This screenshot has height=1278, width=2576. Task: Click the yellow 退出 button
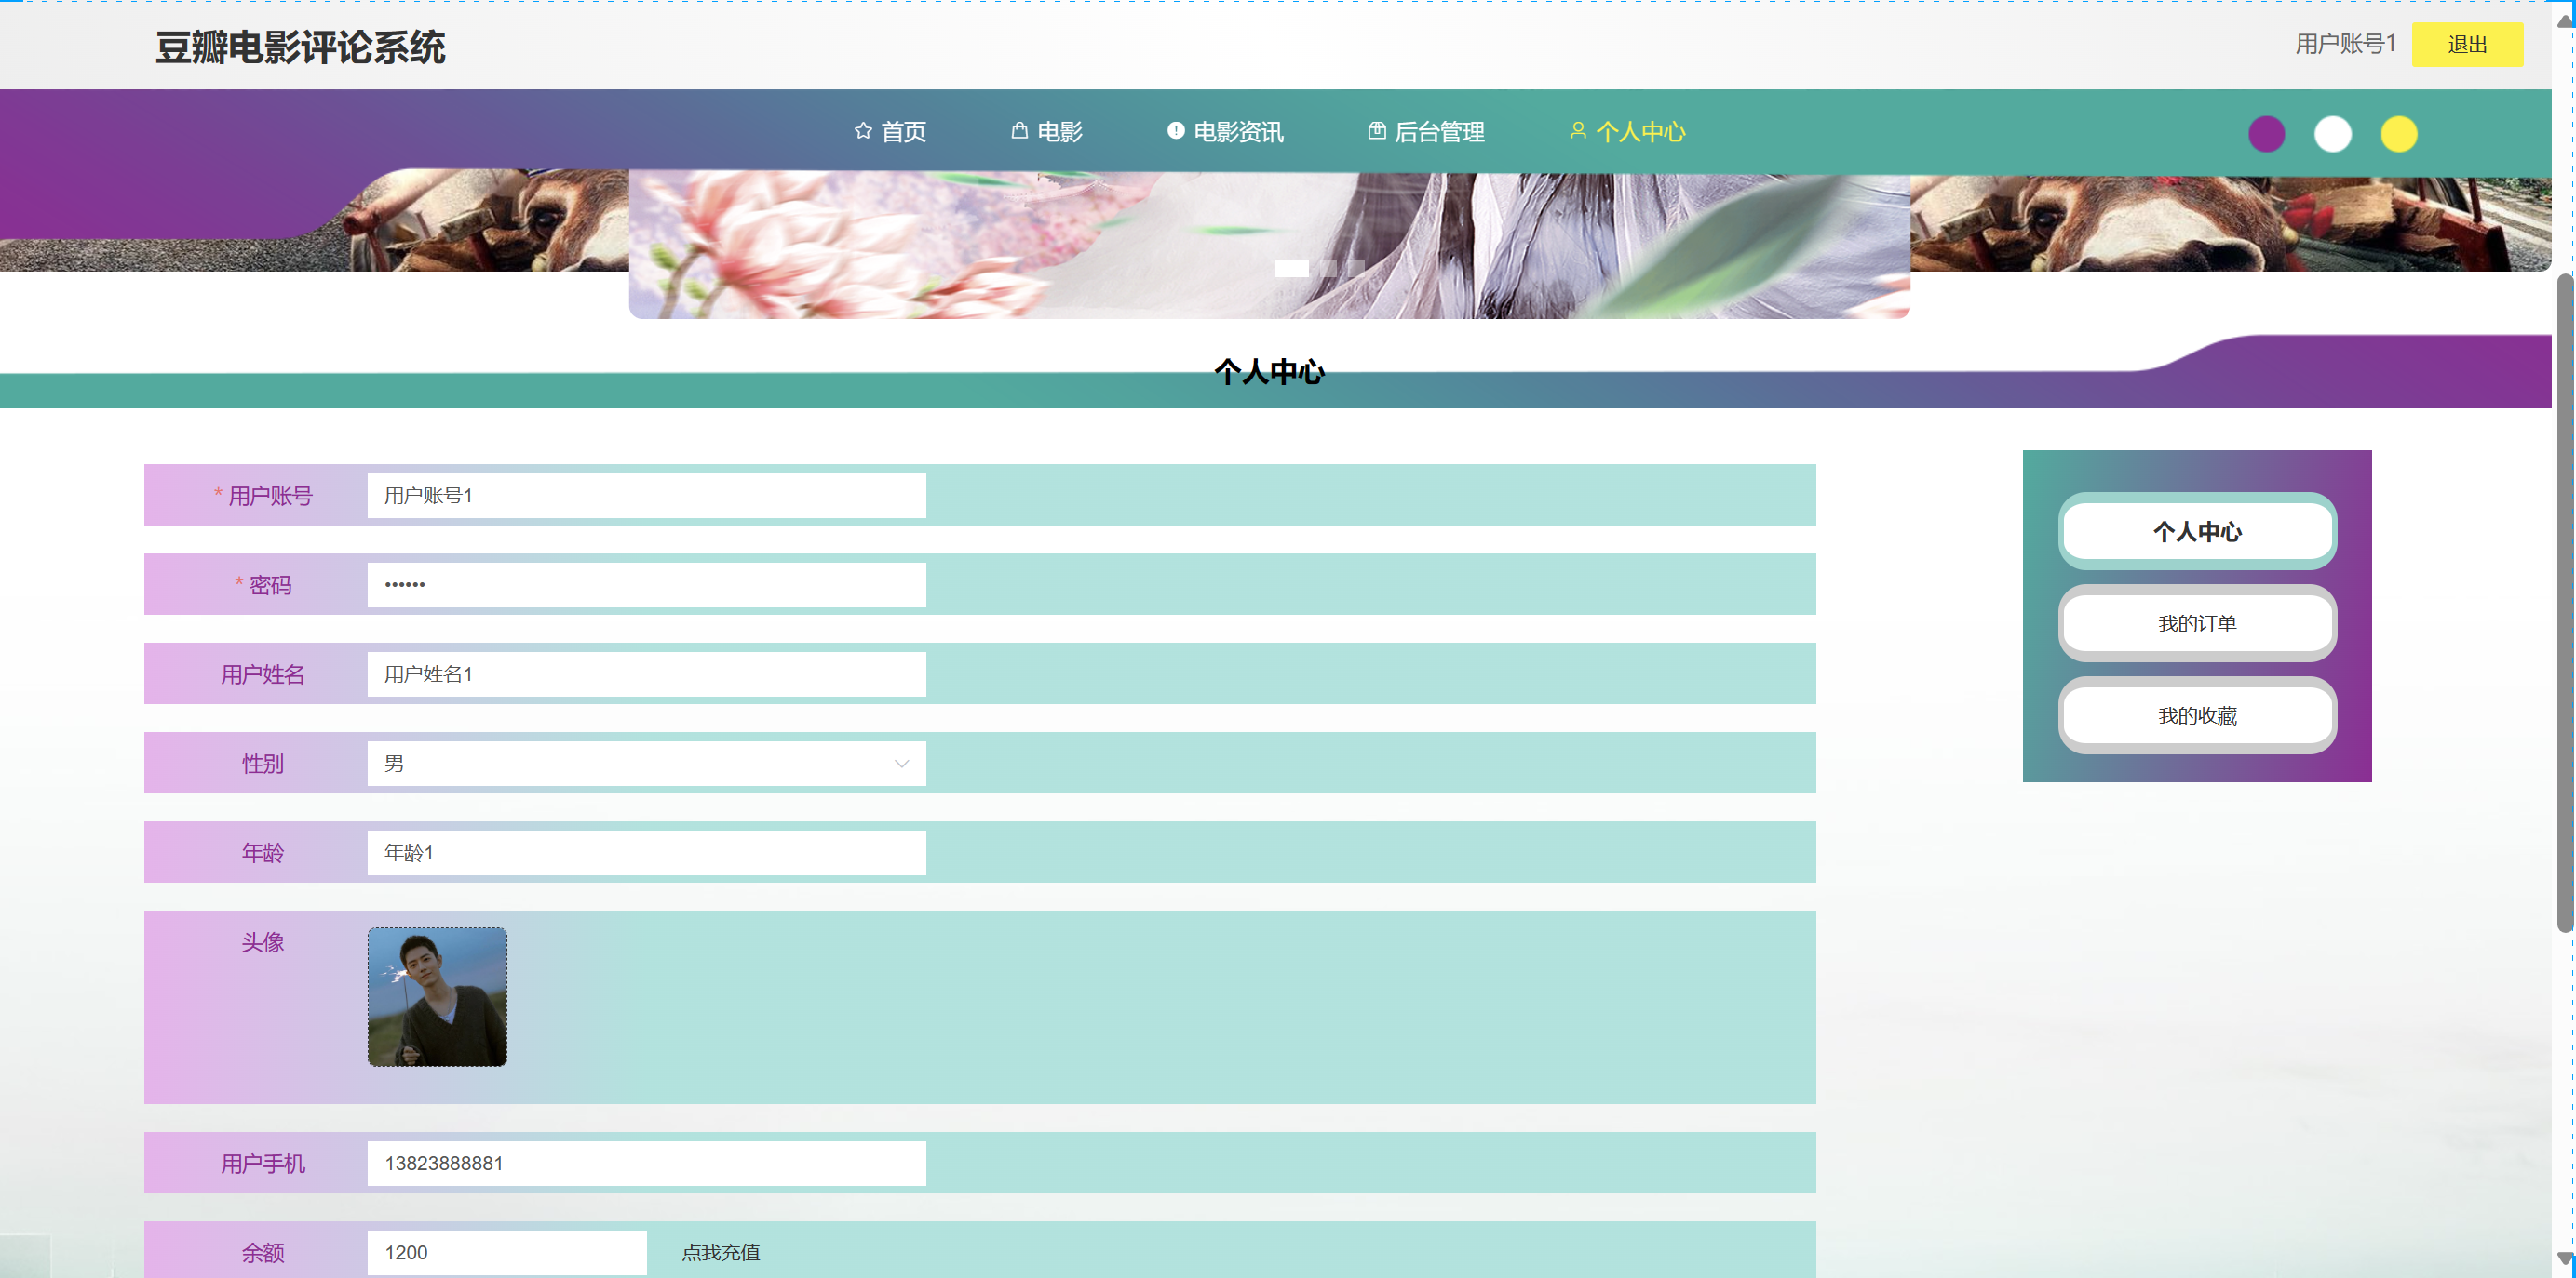pyautogui.click(x=2466, y=45)
